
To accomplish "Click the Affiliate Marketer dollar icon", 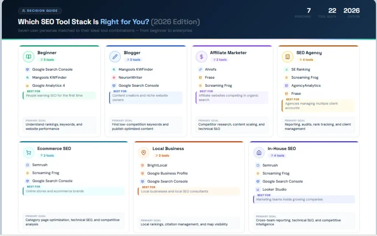I will click(201, 57).
